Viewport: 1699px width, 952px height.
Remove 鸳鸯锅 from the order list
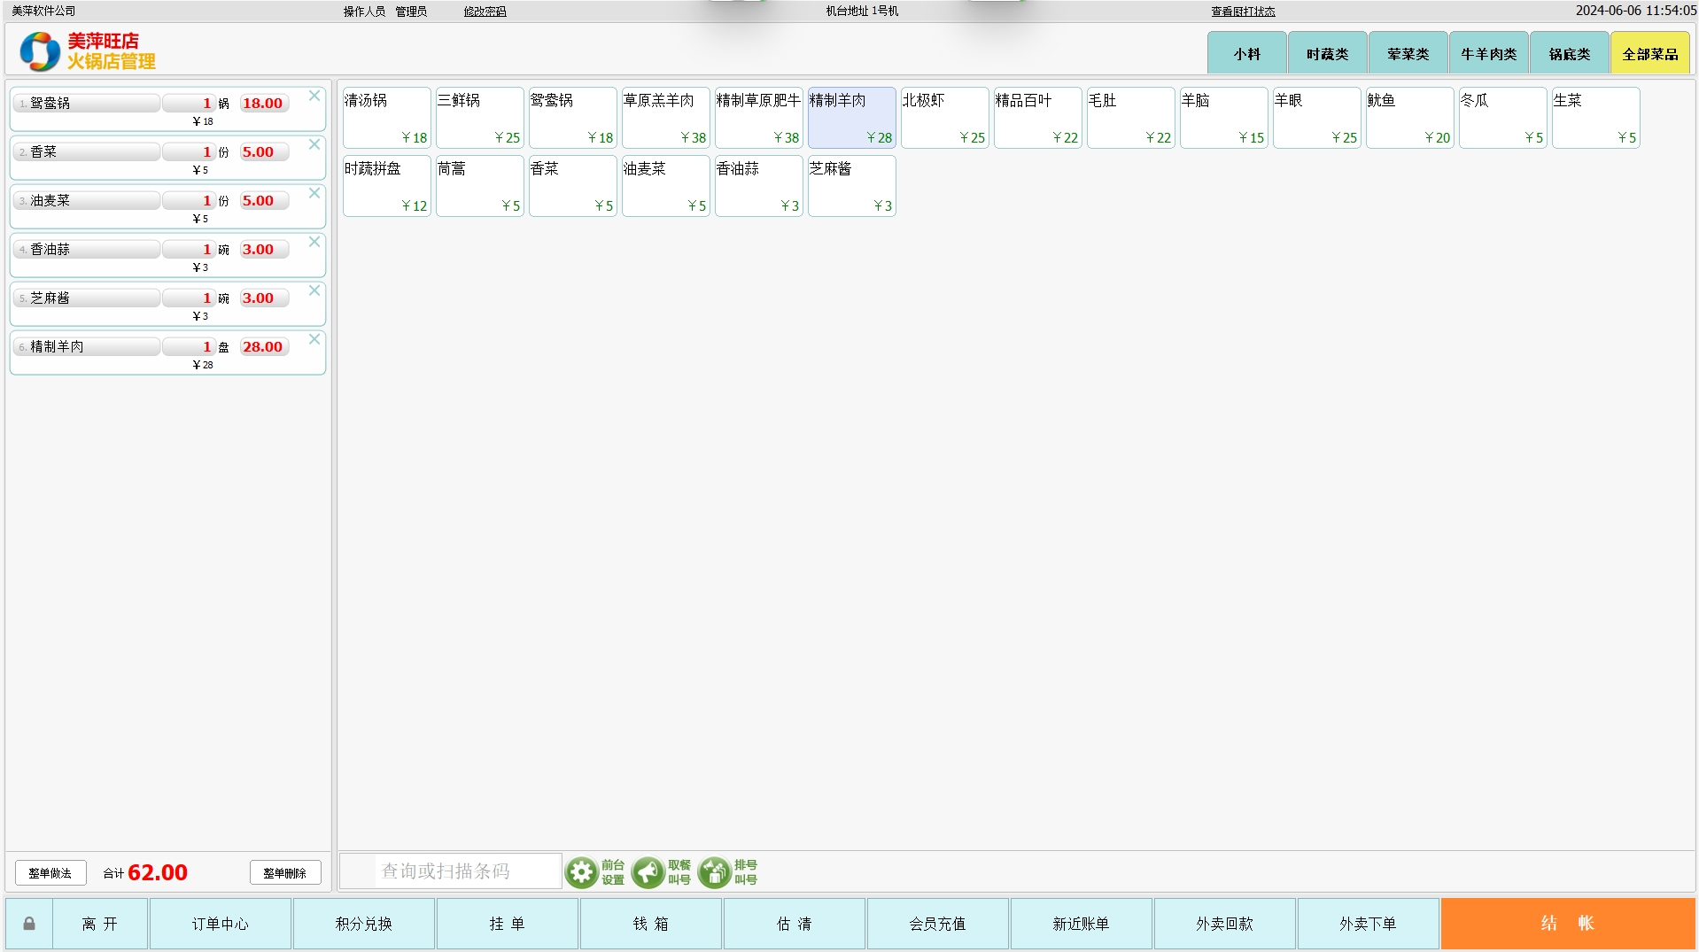pyautogui.click(x=314, y=96)
